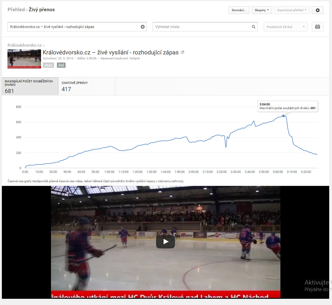Image resolution: width=332 pixels, height=305 pixels.
Task: Click the VIDEO badge under the title
Action: point(48,65)
